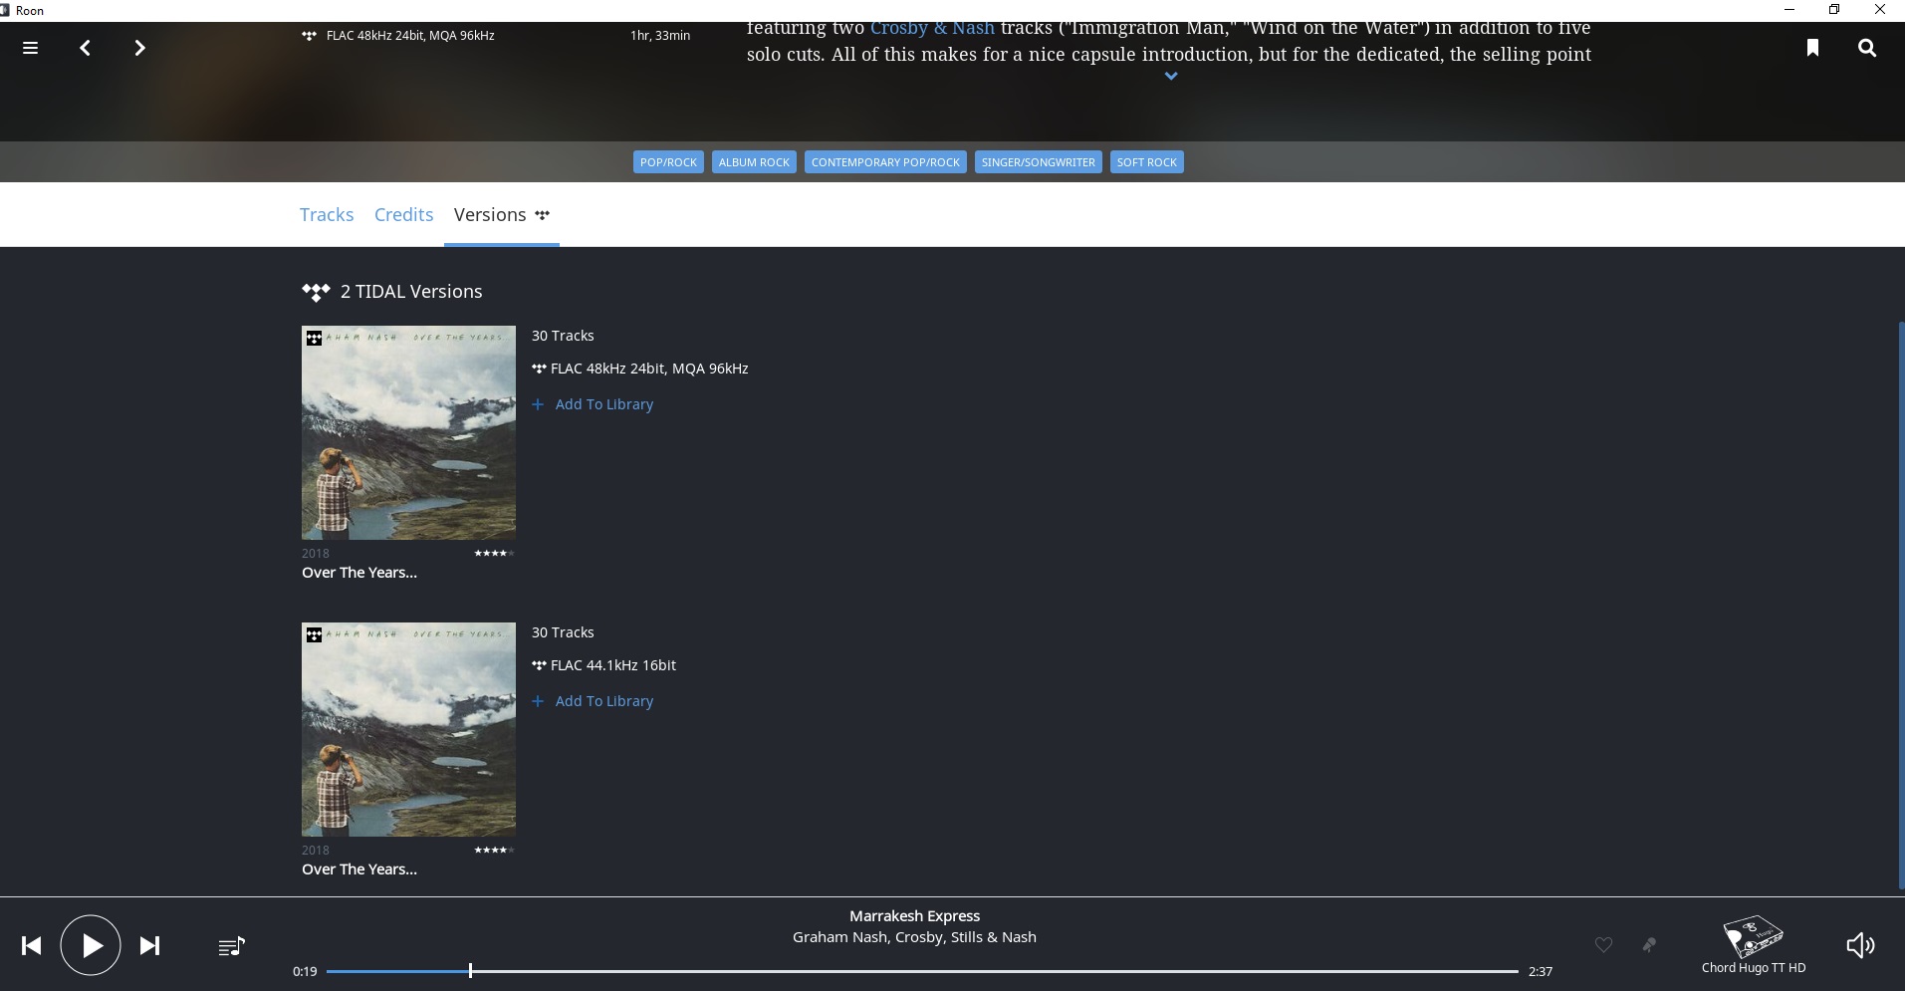1905x991 pixels.
Task: Select the Versions tab
Action: [x=501, y=214]
